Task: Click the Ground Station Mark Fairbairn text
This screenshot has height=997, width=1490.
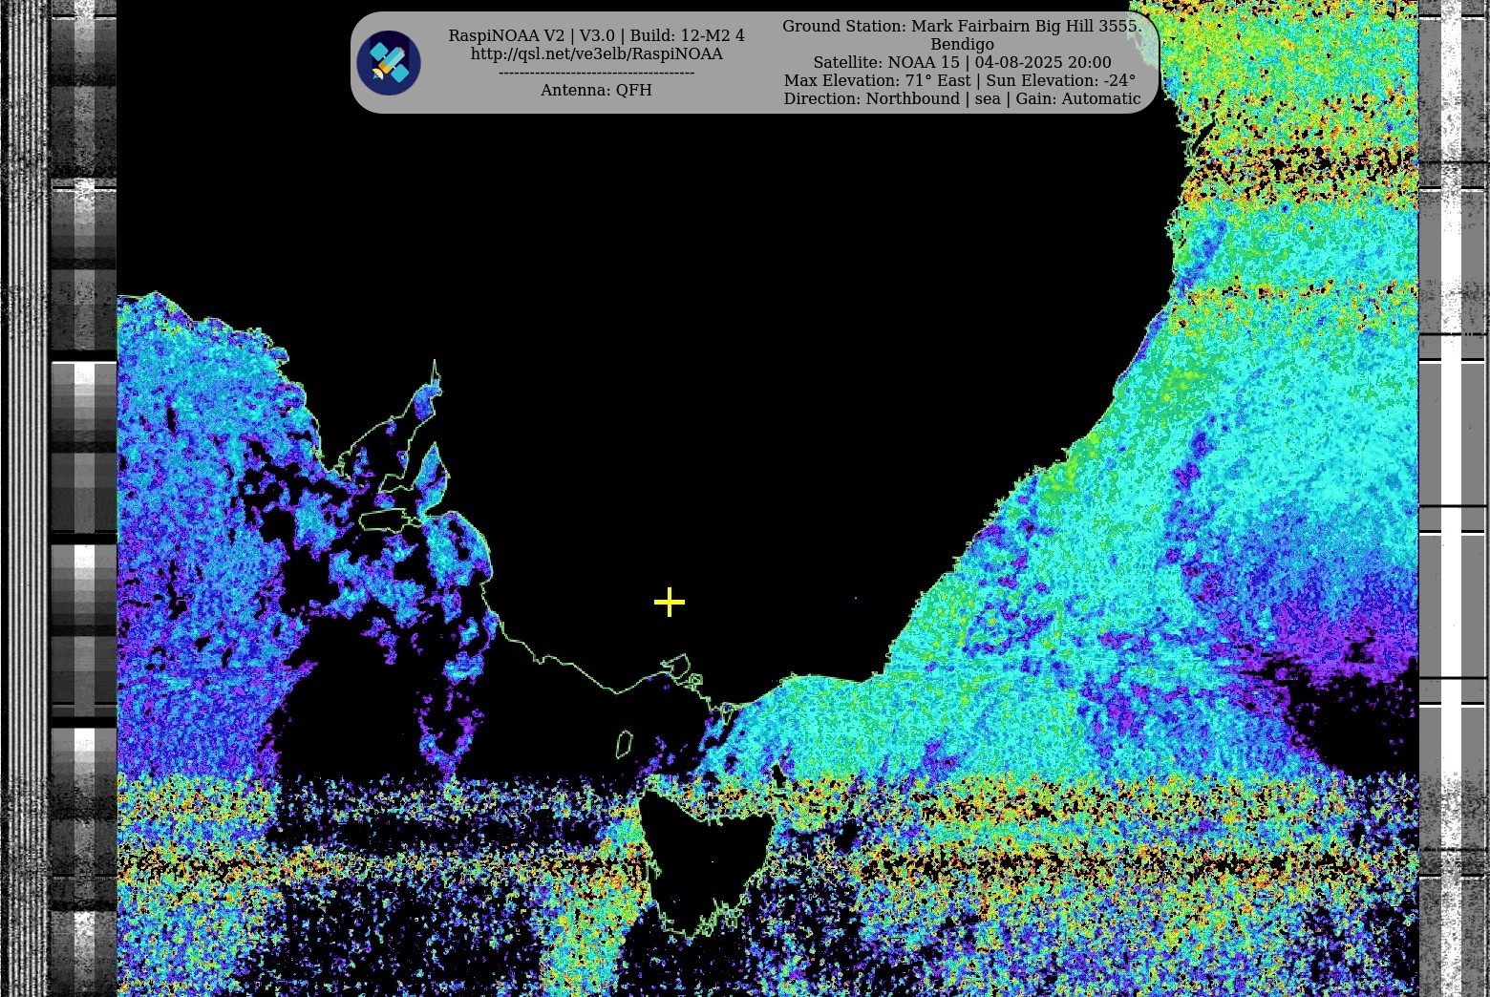Action: click(x=961, y=27)
